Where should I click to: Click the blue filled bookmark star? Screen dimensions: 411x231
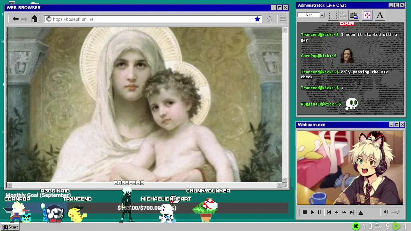coord(257,19)
